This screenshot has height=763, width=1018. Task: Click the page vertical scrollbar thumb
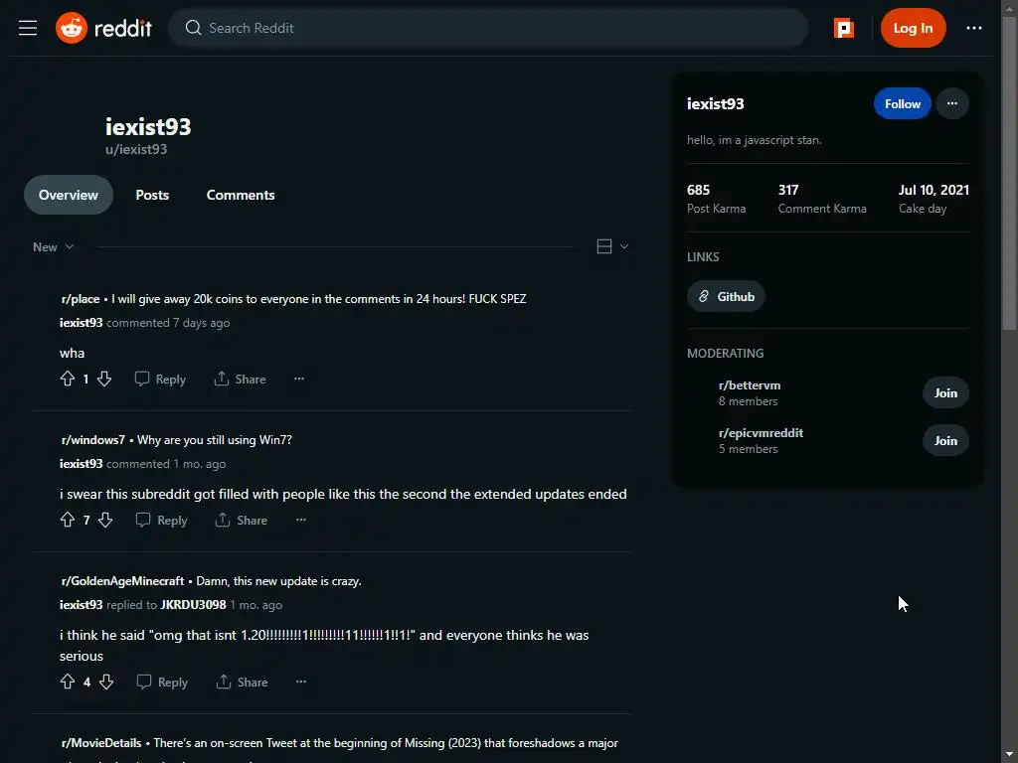(1009, 175)
